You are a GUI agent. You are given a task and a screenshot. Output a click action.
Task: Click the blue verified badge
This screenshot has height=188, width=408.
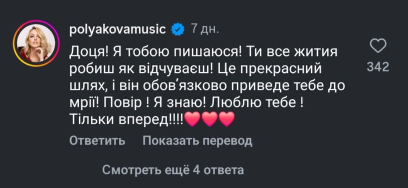[x=178, y=29]
